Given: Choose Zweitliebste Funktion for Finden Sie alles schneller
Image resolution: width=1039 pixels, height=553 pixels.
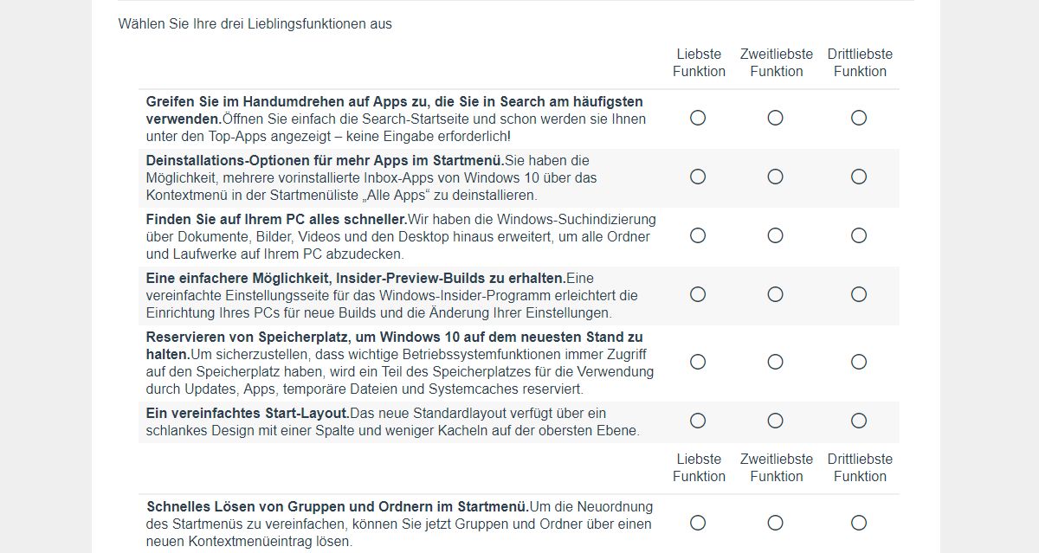Looking at the screenshot, I should pos(776,235).
